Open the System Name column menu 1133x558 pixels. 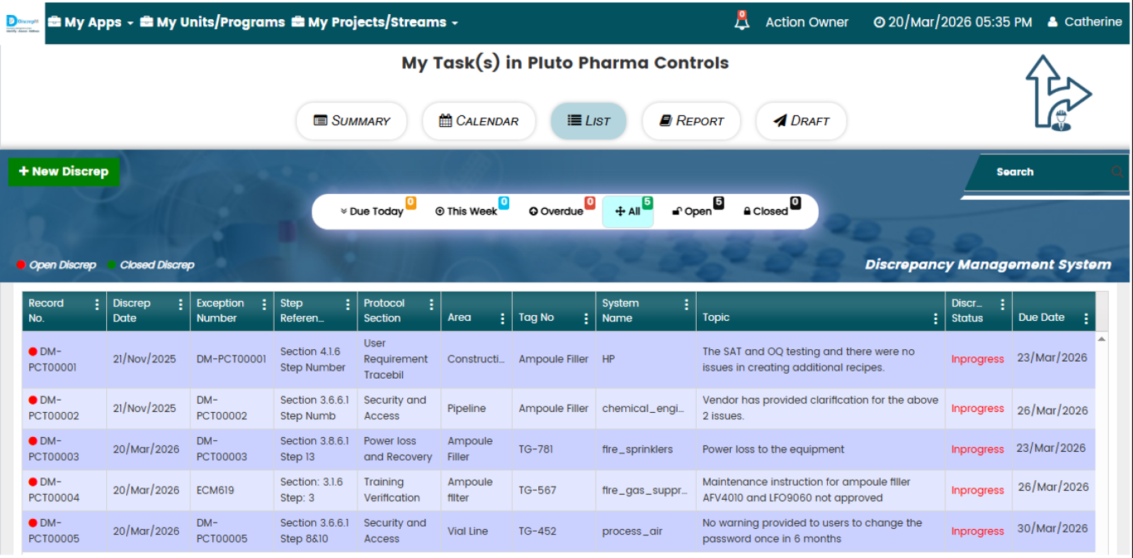pos(686,304)
